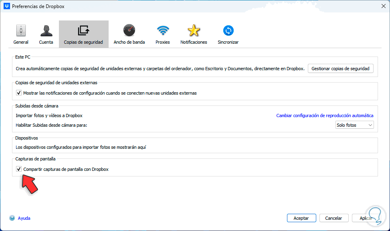Image resolution: width=390 pixels, height=231 pixels.
Task: Open the Solo fotos dropdown
Action: click(354, 125)
